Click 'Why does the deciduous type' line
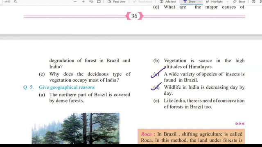The width and height of the screenshot is (262, 147). pyautogui.click(x=90, y=74)
